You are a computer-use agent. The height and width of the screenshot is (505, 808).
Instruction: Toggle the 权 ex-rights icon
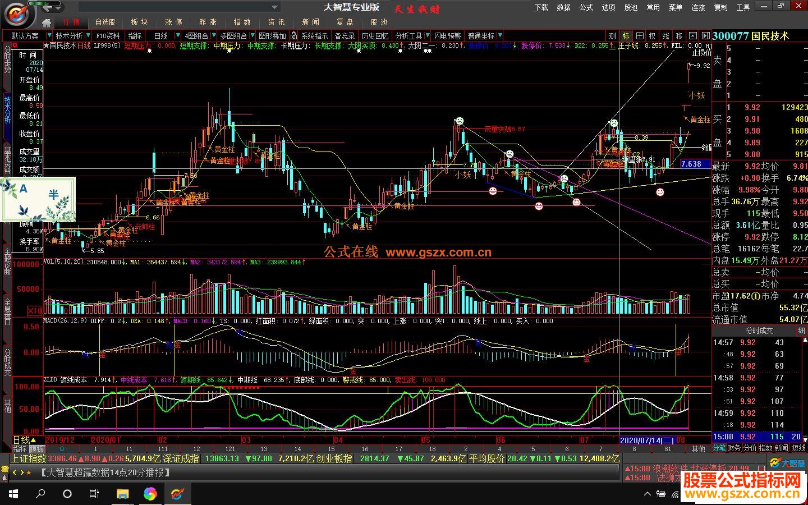[653, 36]
